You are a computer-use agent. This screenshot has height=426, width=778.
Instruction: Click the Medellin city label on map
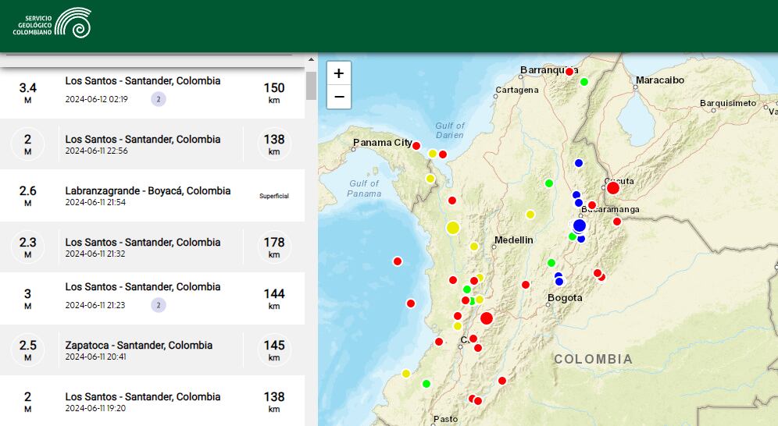513,240
